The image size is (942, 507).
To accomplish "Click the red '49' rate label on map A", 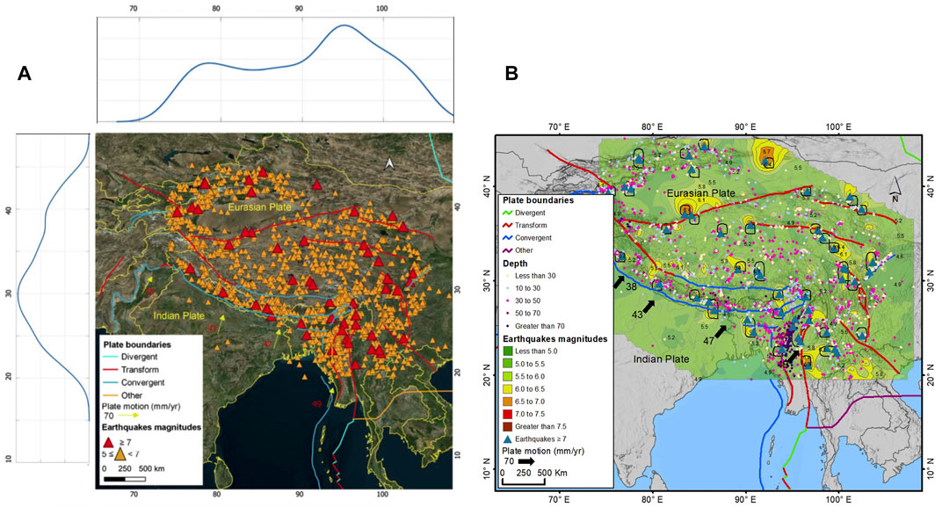I will click(x=316, y=403).
